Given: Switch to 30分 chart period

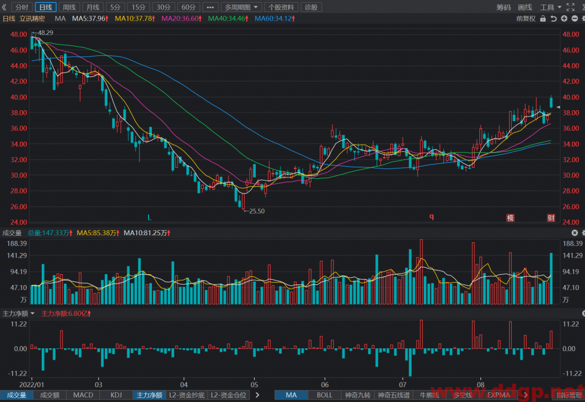Looking at the screenshot, I should click(x=163, y=7).
